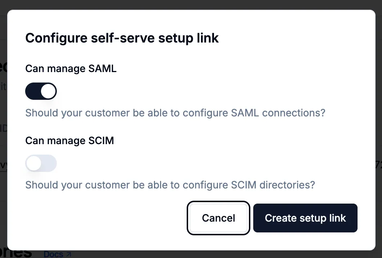Screen dimensions: 382x258
Task: Click the SAML connections helper text
Action: click(175, 113)
